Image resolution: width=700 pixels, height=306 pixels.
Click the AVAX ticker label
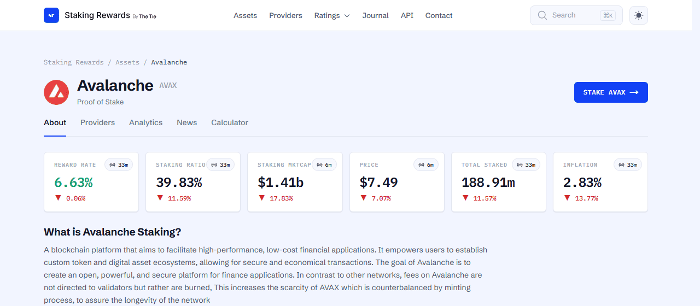[168, 86]
